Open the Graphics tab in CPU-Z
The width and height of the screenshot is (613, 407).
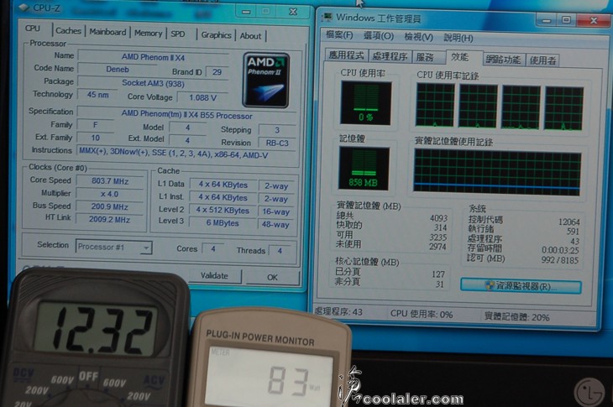click(216, 35)
